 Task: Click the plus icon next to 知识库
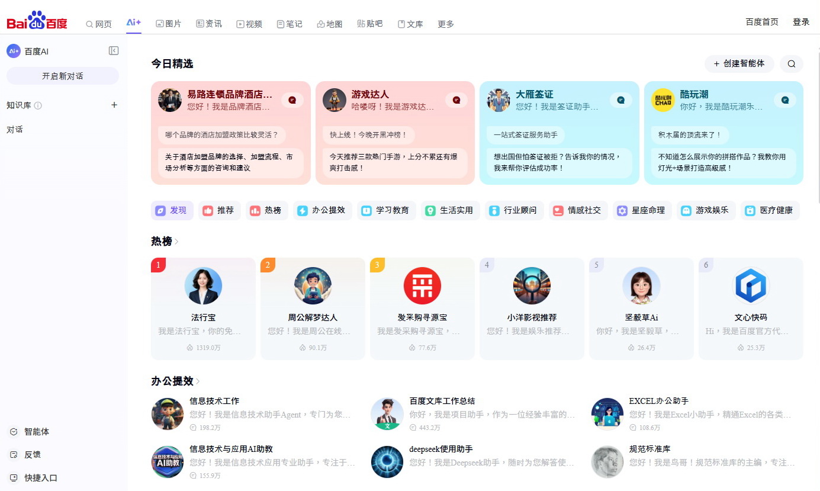point(114,105)
